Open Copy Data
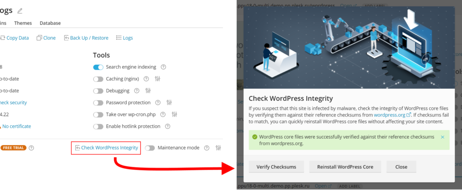 (18, 38)
